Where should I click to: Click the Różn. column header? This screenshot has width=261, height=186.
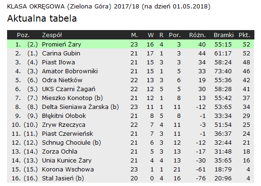pyautogui.click(x=197, y=35)
